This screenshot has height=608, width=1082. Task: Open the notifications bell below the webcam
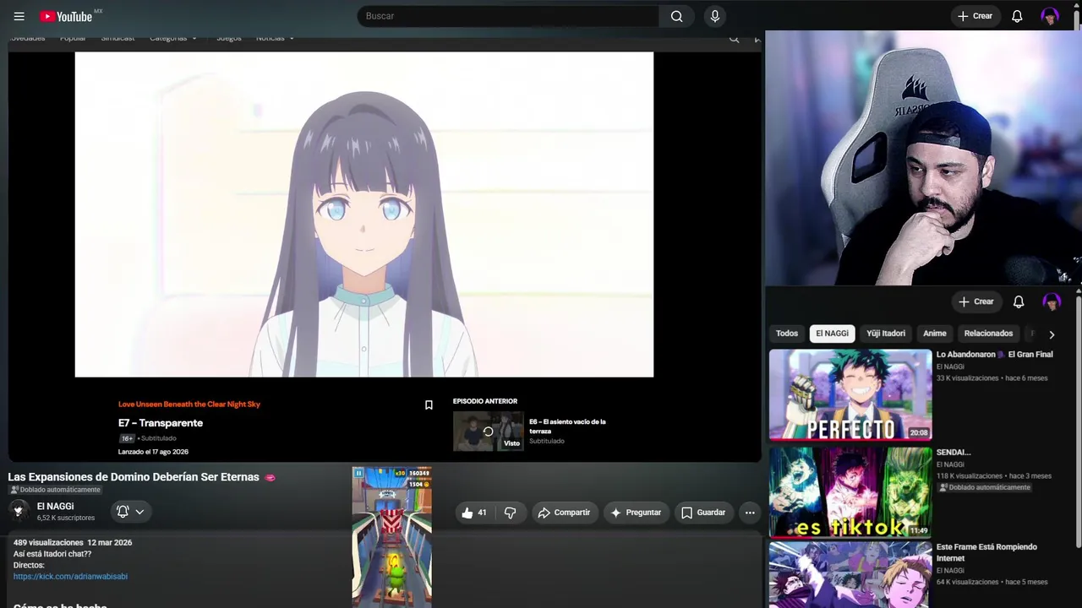[1019, 301]
